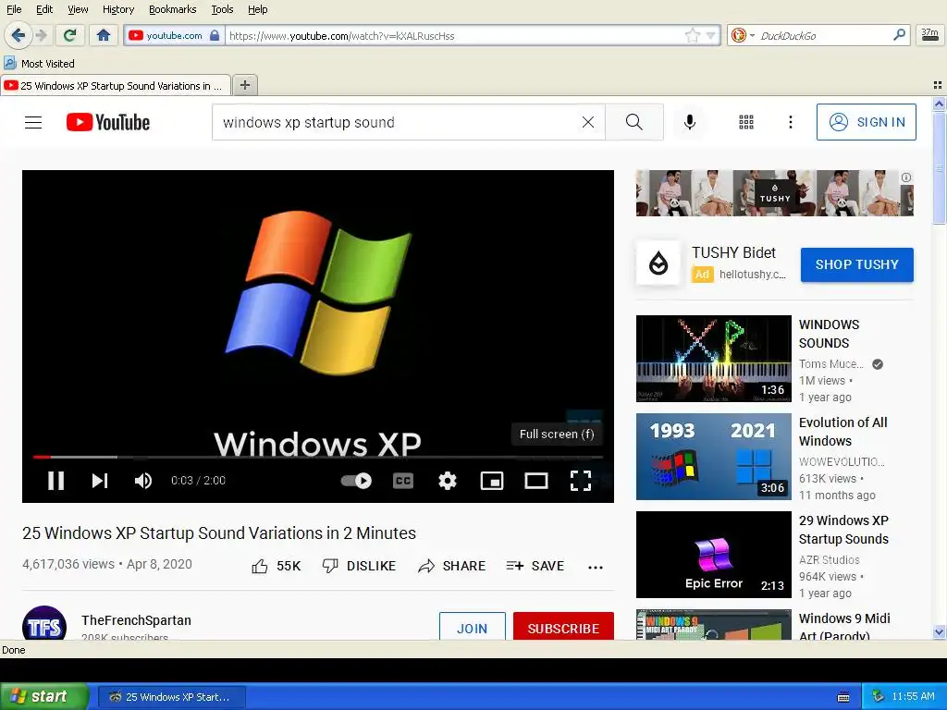Open Windows 9 Midi Art video title
Screen dimensions: 947x710
[x=844, y=627]
